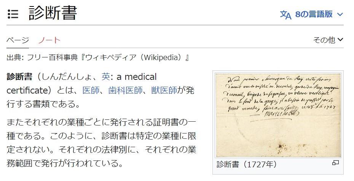Click the bold 診断書 term in intro

19,77
